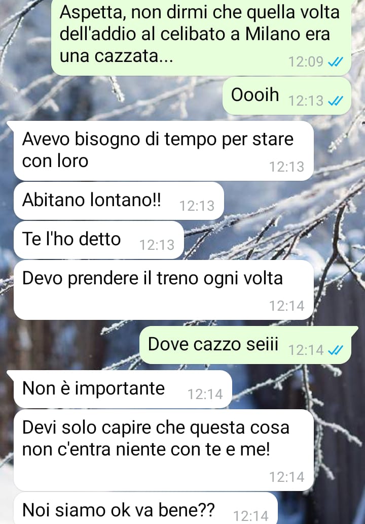This screenshot has width=365, height=524.
Task: Tap the double checkmark next to 'Oooih'
Action: pyautogui.click(x=335, y=101)
